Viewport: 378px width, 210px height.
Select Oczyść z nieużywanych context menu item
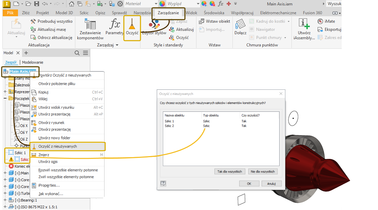tap(68, 146)
